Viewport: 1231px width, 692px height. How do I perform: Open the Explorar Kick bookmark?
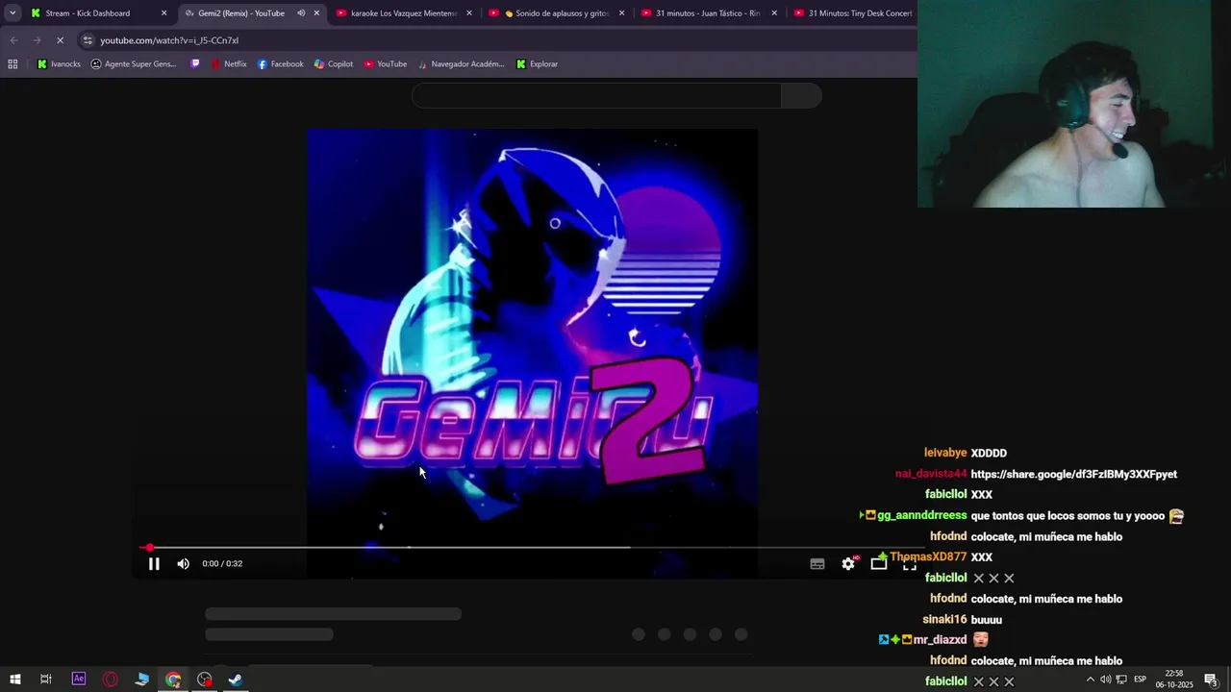click(x=537, y=64)
